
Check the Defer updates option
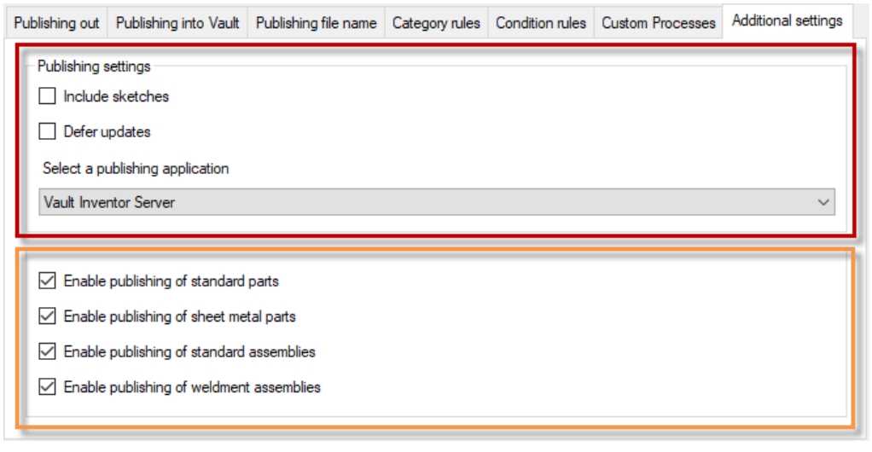[x=48, y=132]
